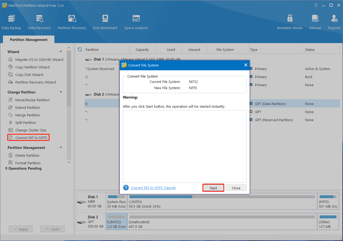Select E:(FAT32) block in disk map
Image resolution: width=343 pixels, height=241 pixels.
[116, 222]
